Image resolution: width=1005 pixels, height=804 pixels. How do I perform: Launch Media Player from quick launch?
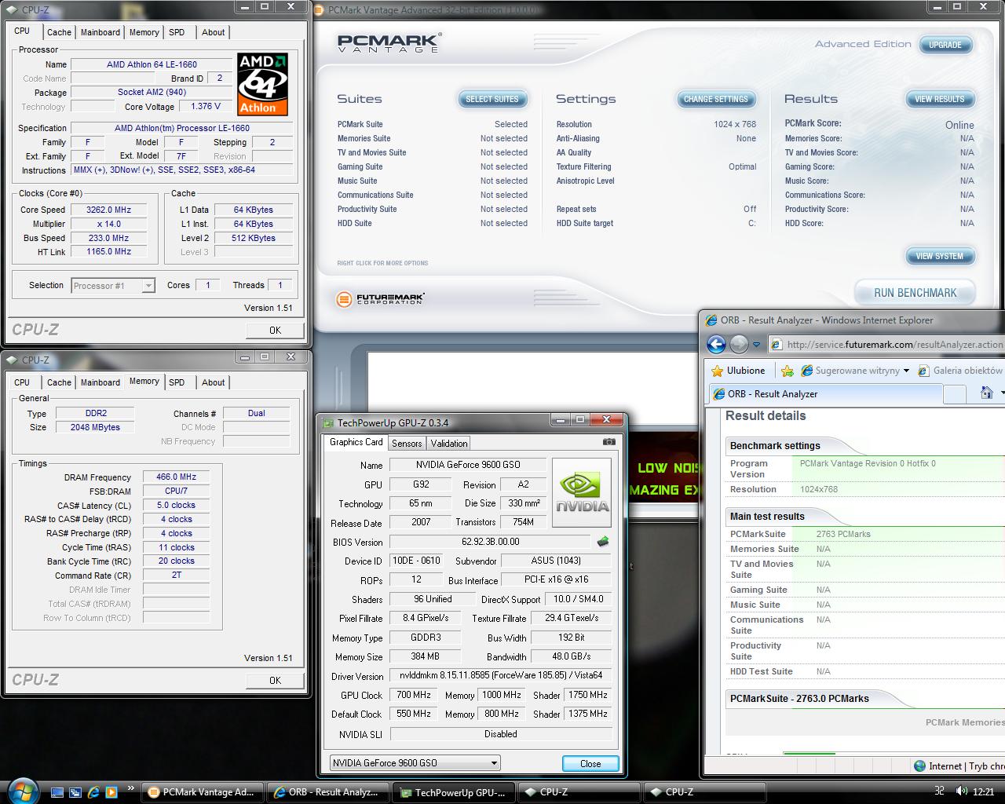pyautogui.click(x=111, y=792)
